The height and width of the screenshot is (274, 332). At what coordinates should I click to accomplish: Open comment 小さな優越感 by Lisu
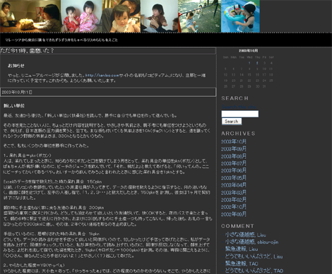point(245,234)
